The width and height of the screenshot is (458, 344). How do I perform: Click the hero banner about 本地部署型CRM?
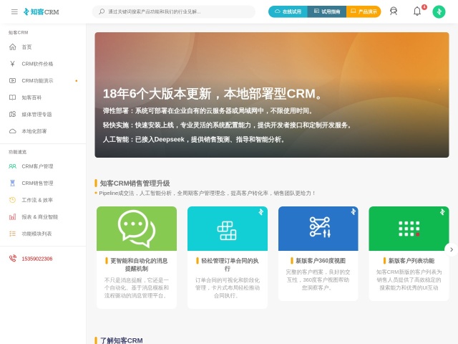coord(272,95)
